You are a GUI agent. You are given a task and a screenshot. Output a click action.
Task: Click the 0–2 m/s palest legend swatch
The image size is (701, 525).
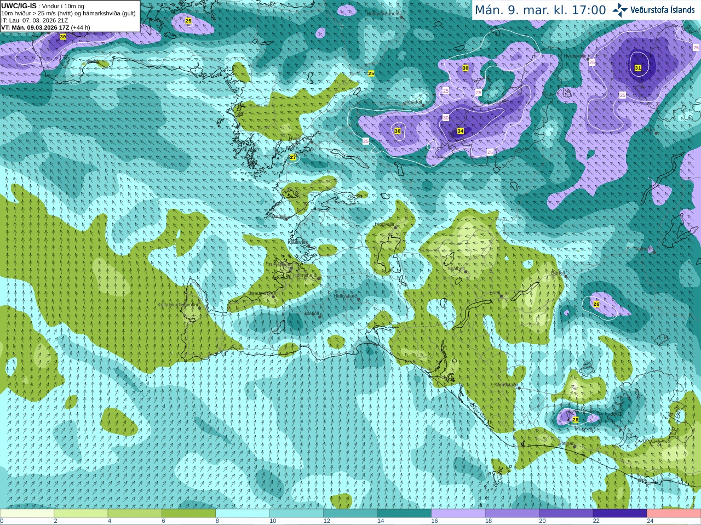(27, 513)
